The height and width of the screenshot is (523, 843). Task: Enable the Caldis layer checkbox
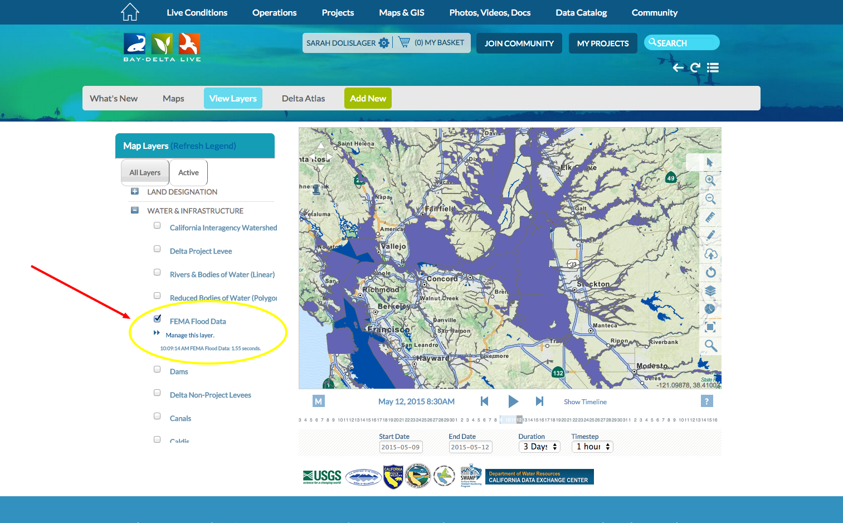coord(157,439)
